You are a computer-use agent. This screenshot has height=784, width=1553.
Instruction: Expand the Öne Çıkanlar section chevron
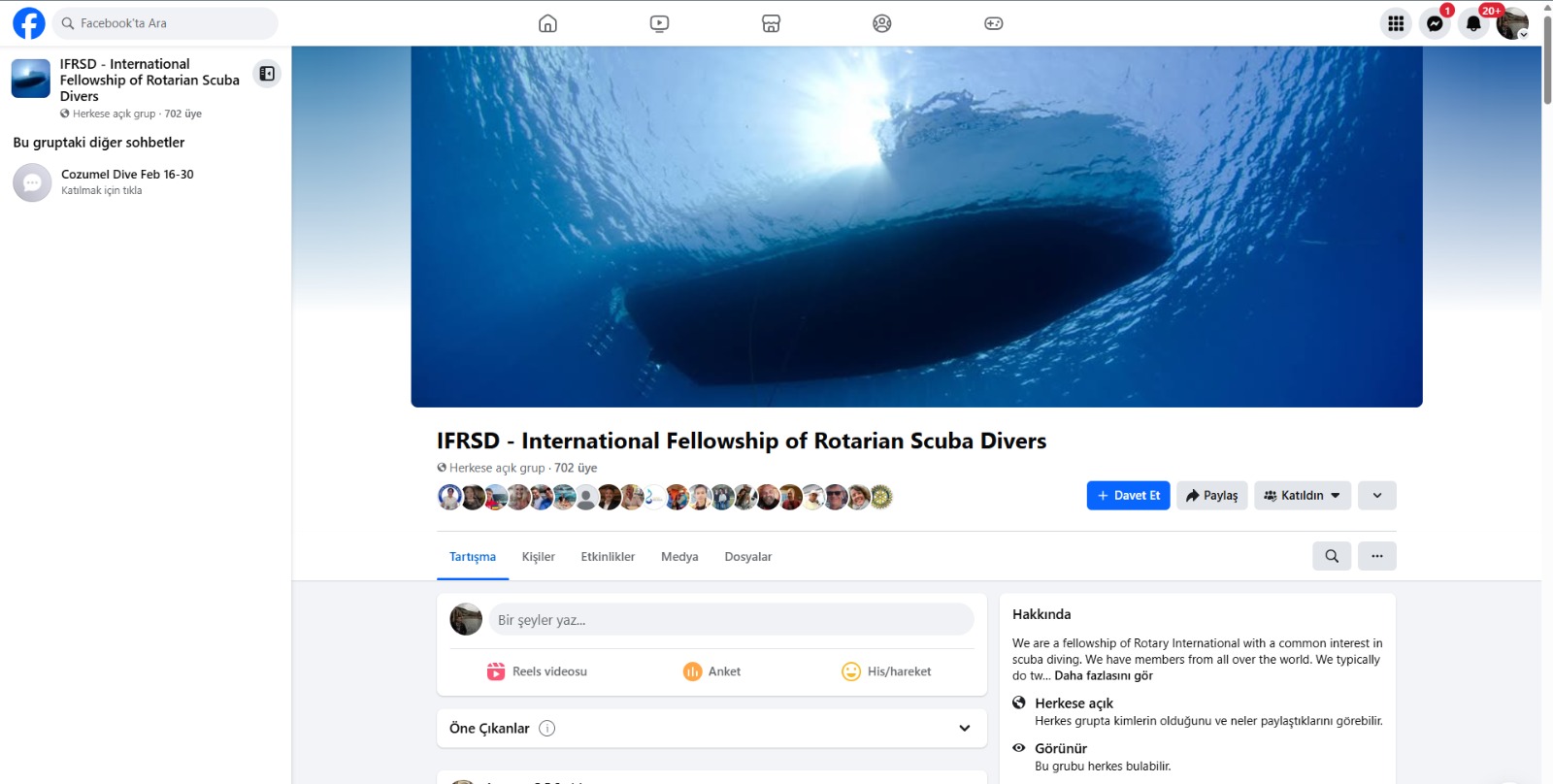[x=965, y=729]
